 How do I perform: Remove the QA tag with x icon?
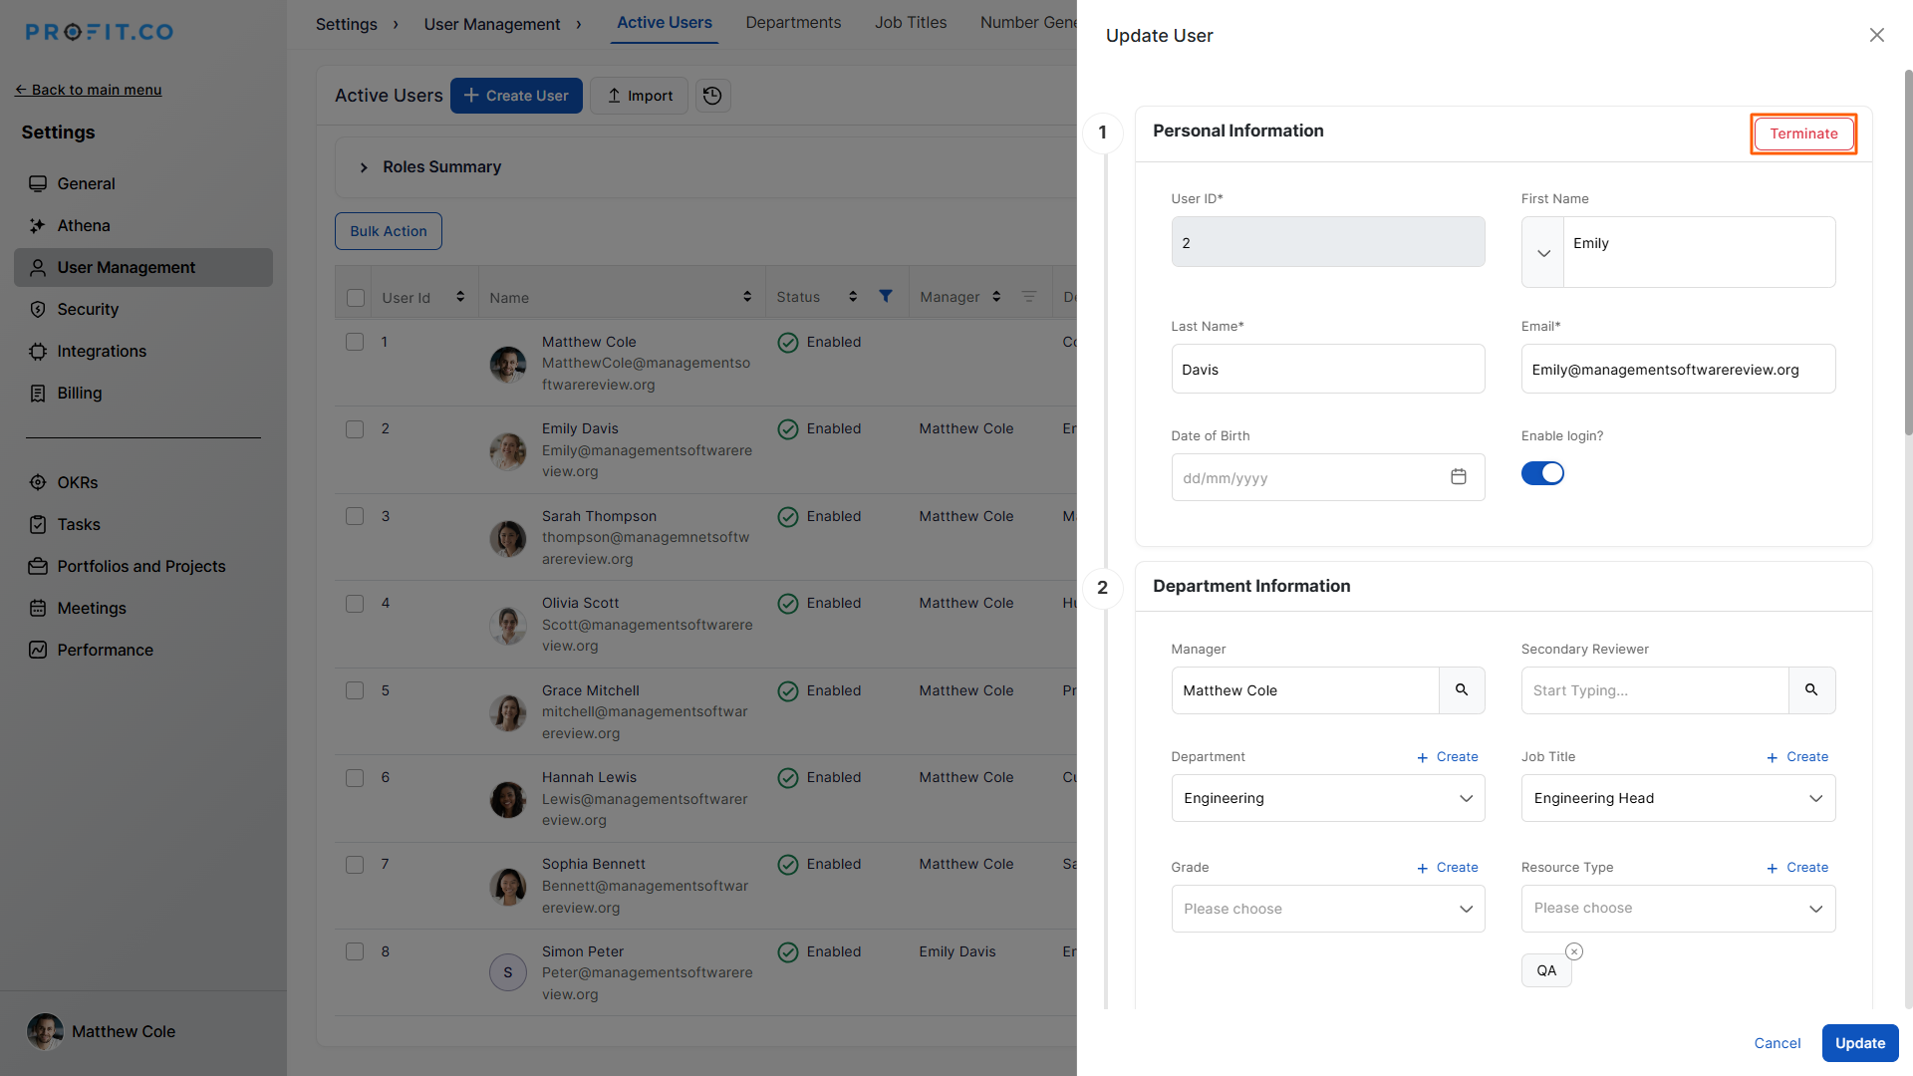pos(1574,951)
